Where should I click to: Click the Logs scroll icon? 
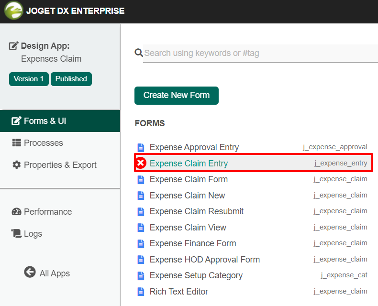pos(17,234)
